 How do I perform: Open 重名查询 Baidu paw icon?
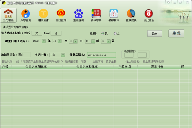click(x=78, y=15)
